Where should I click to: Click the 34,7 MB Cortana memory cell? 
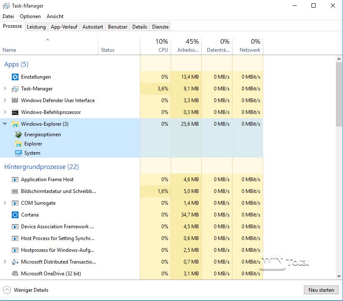pos(186,215)
